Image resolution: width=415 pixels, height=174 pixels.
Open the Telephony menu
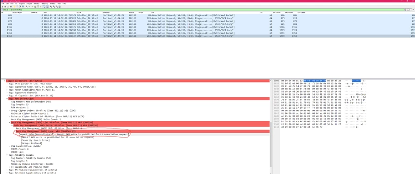coord(45,4)
